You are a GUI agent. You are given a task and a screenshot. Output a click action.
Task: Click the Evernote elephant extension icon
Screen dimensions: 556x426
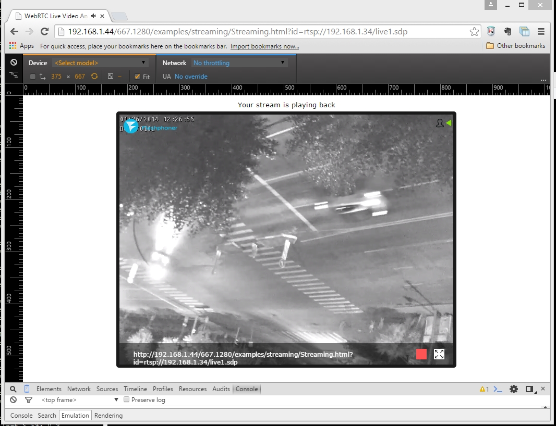(507, 32)
